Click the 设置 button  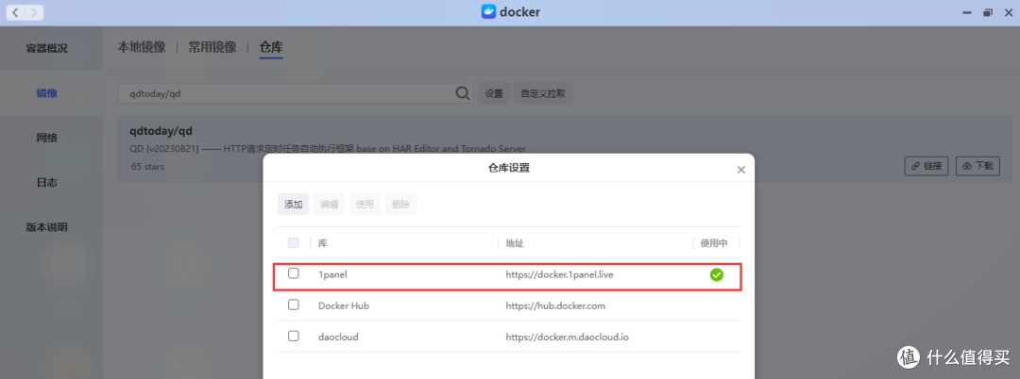pos(494,93)
